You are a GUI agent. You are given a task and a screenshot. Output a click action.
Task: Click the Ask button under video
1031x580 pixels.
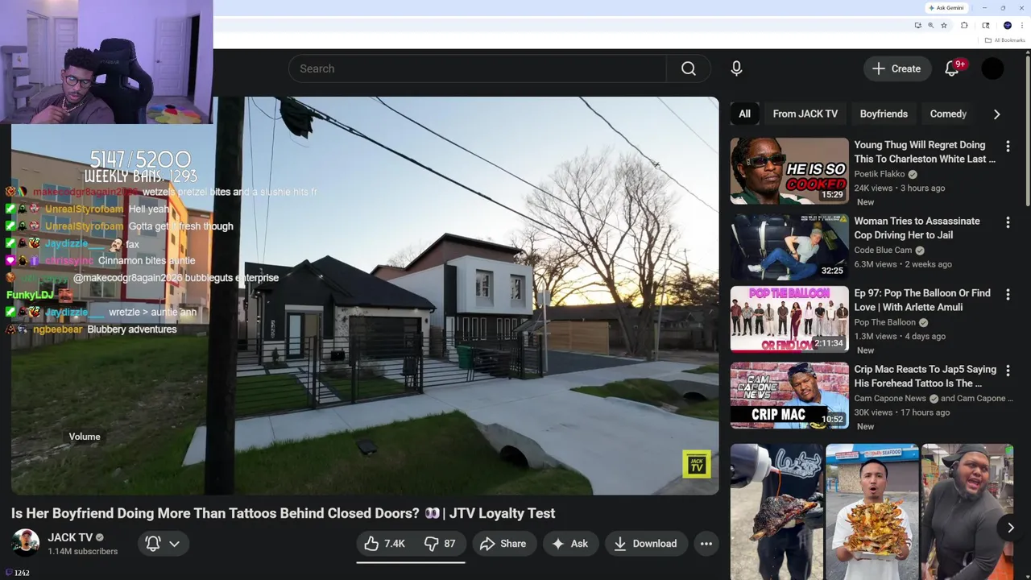(570, 544)
